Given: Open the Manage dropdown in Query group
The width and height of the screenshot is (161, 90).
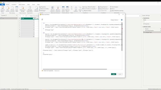Looking at the screenshot, I should click(x=43, y=10).
